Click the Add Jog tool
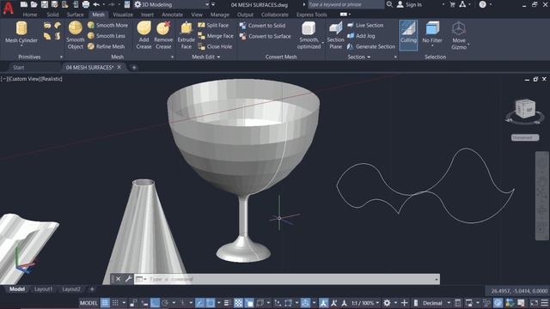Viewport: 550px width, 309px height. pos(361,36)
